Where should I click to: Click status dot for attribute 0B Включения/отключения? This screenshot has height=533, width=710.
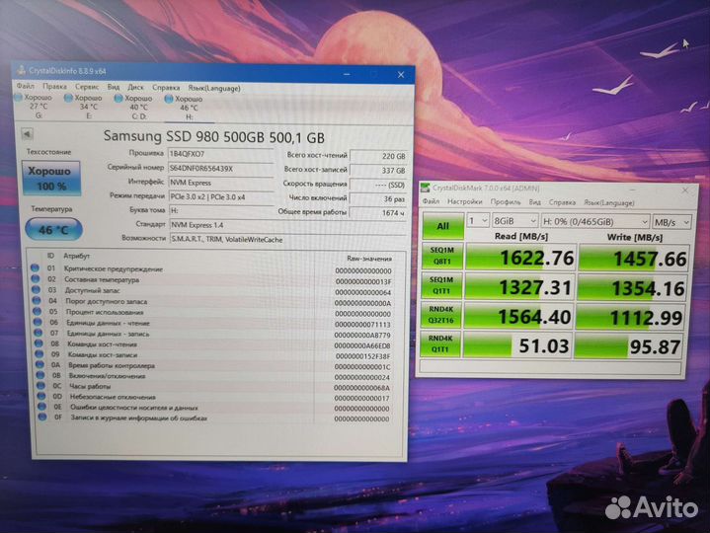tap(40, 375)
